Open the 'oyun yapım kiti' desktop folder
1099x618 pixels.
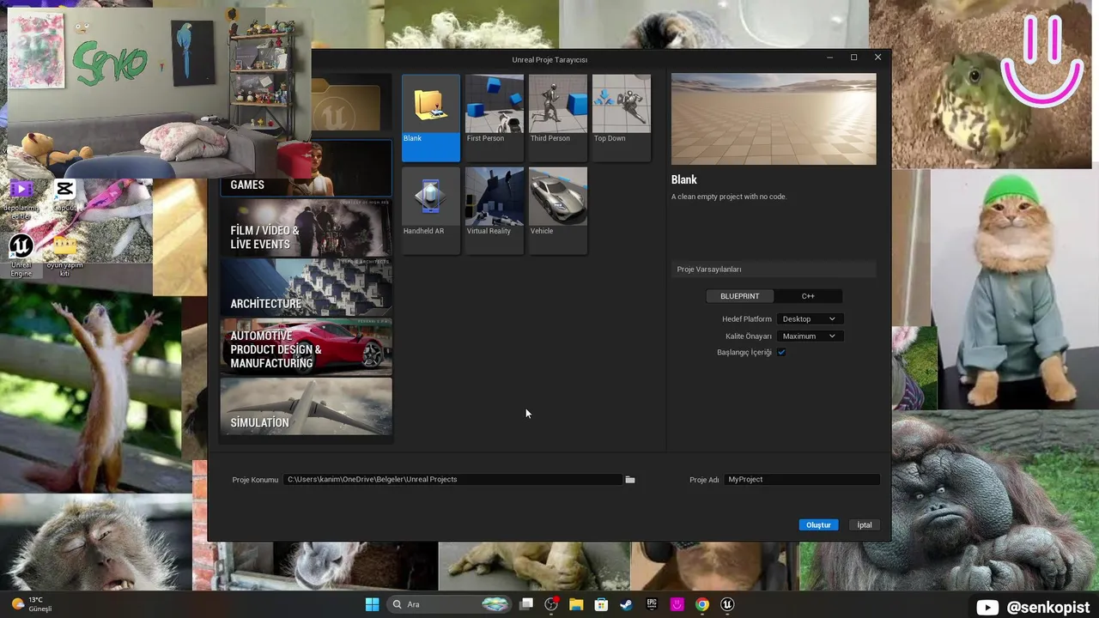point(64,256)
